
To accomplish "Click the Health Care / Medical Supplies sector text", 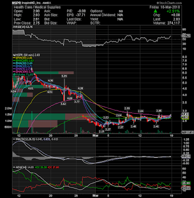I will [x=37, y=7].
